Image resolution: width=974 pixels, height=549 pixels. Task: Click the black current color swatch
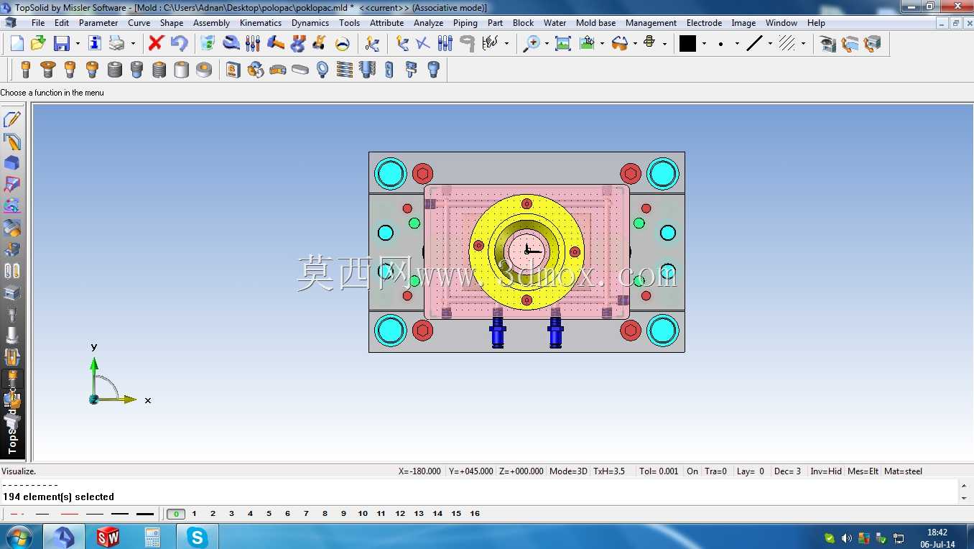(687, 43)
